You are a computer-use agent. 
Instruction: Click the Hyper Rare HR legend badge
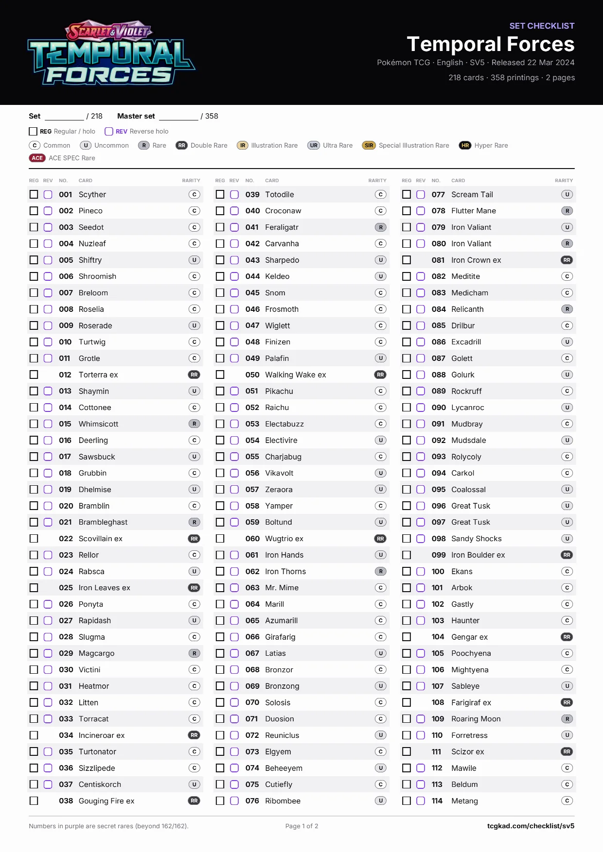465,145
